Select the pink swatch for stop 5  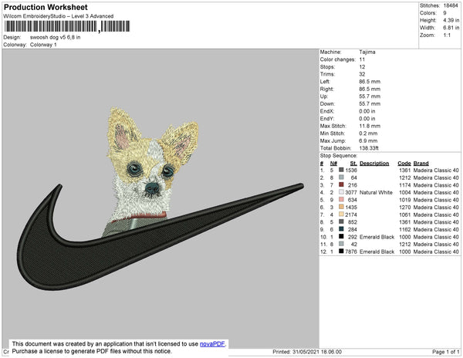[341, 200]
